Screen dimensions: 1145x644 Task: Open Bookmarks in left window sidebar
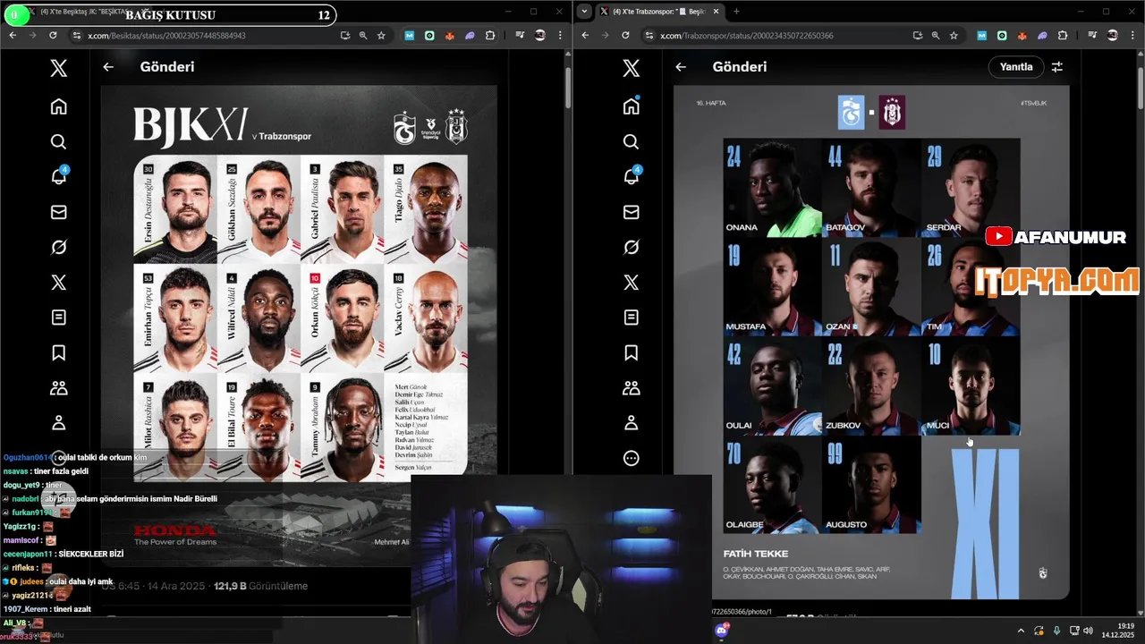click(58, 352)
